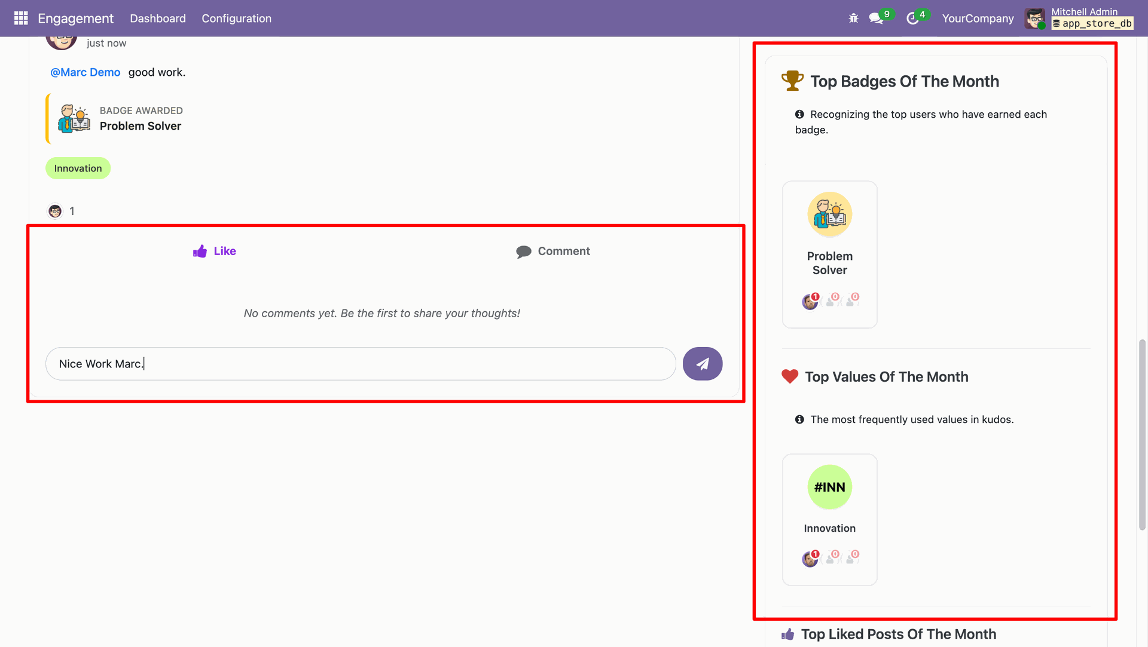1148x647 pixels.
Task: Open the Dashboard menu
Action: pos(158,19)
